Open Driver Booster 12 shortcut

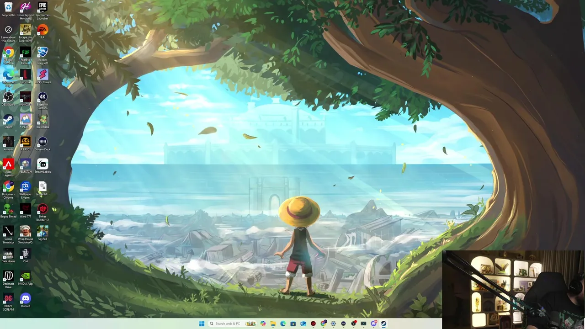point(43,212)
